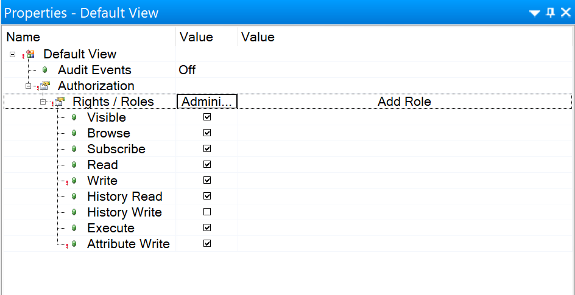Viewport: 575px width, 295px height.
Task: Click the green Audit Events property icon
Action: (44, 70)
